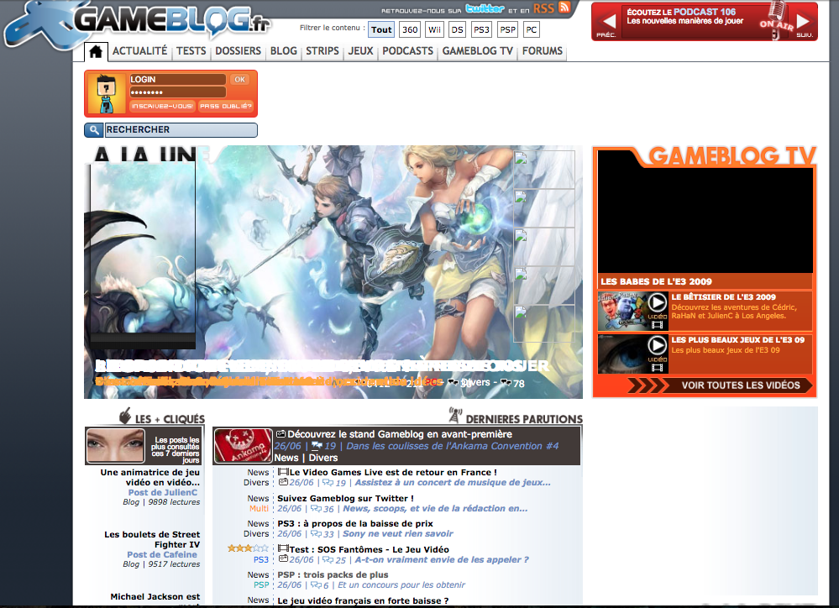Focus the Login username field
Screen dimensions: 839x608
pos(177,80)
